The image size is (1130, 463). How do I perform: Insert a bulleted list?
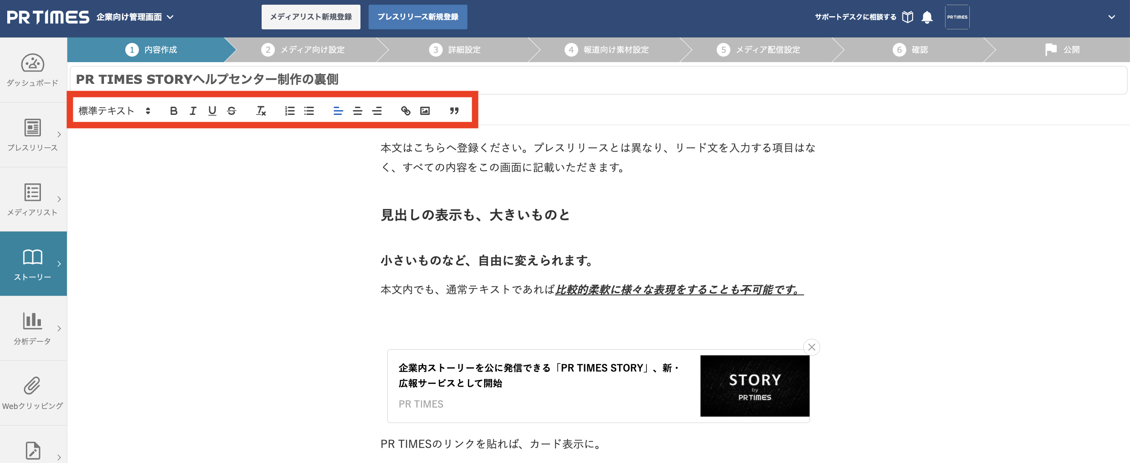coord(309,111)
